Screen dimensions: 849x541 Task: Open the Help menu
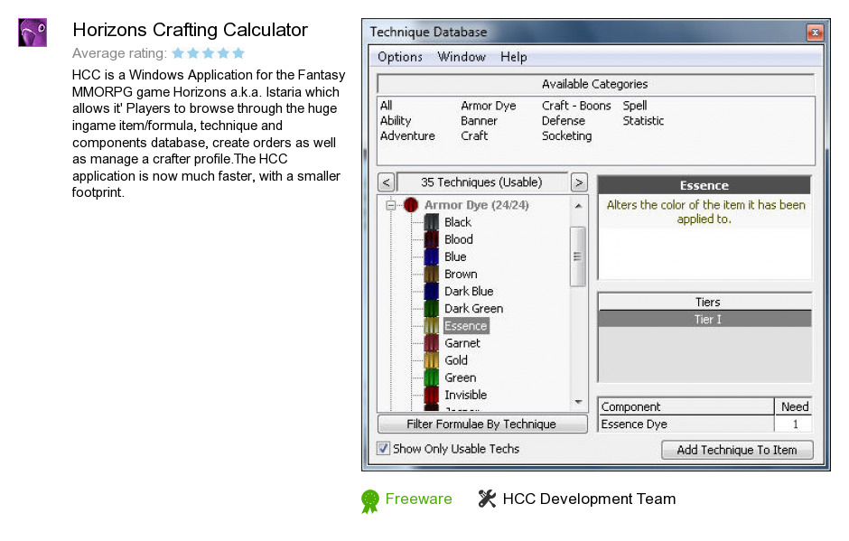(x=513, y=57)
